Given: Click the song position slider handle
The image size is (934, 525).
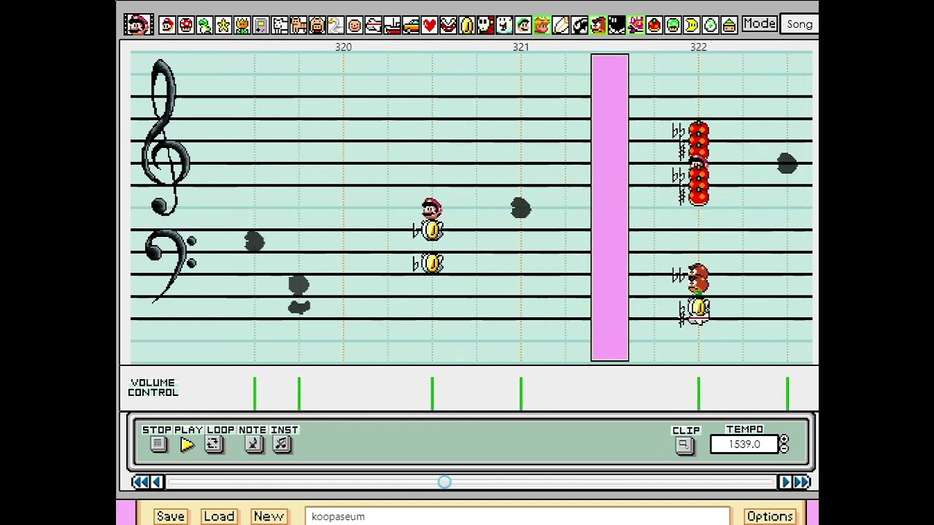Looking at the screenshot, I should coord(444,482).
